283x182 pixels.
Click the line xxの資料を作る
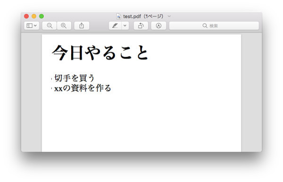[83, 88]
